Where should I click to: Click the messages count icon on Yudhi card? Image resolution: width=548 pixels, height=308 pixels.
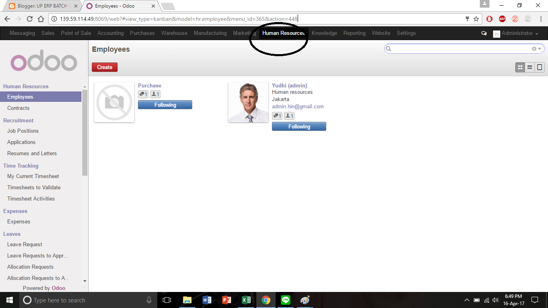tap(277, 116)
